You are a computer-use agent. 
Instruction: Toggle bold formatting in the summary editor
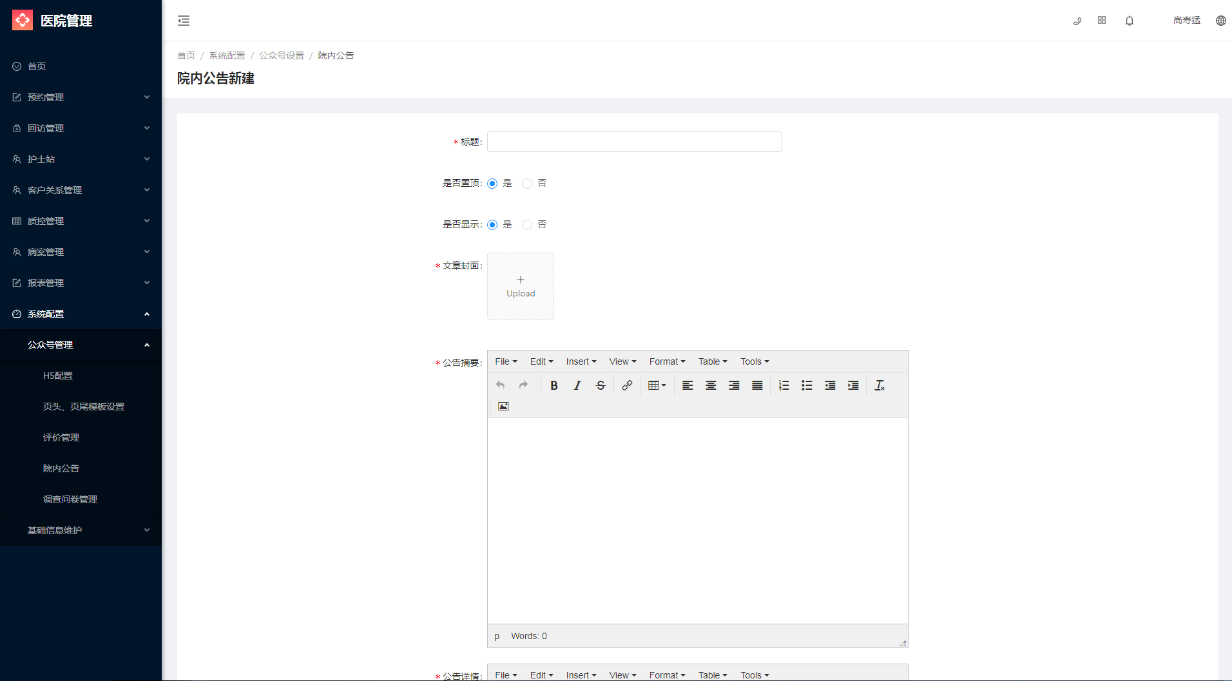click(553, 385)
